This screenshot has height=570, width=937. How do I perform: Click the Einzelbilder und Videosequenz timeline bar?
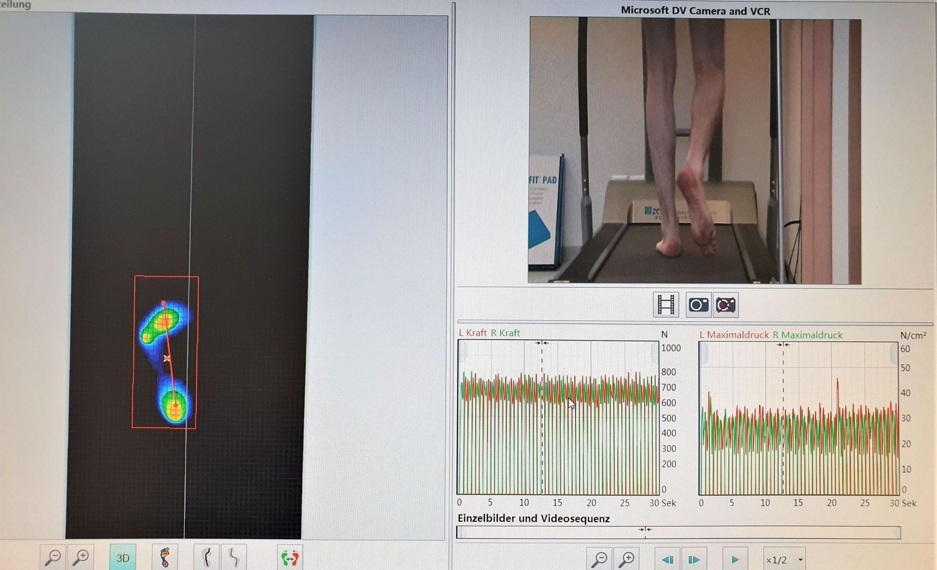point(678,532)
